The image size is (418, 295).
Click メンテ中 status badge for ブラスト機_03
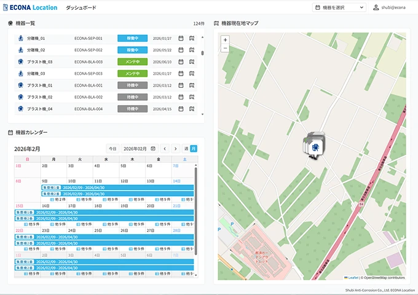click(x=133, y=62)
